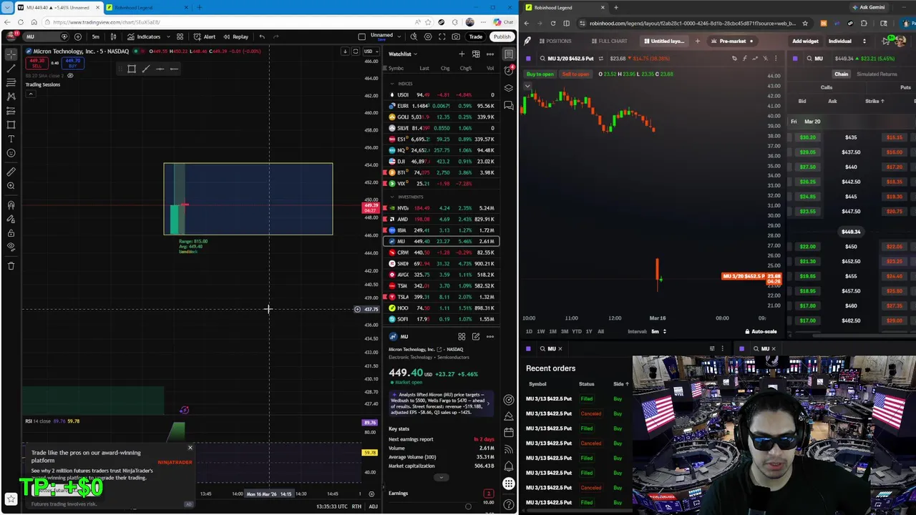The width and height of the screenshot is (916, 515).
Task: Open the alerts clock icon in right sidebar
Action: (x=508, y=70)
